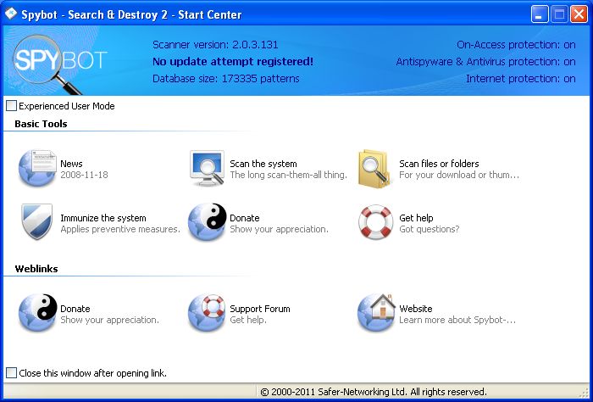The image size is (593, 402).
Task: Enable the Experienced User Mode checkbox
Action: 11,106
